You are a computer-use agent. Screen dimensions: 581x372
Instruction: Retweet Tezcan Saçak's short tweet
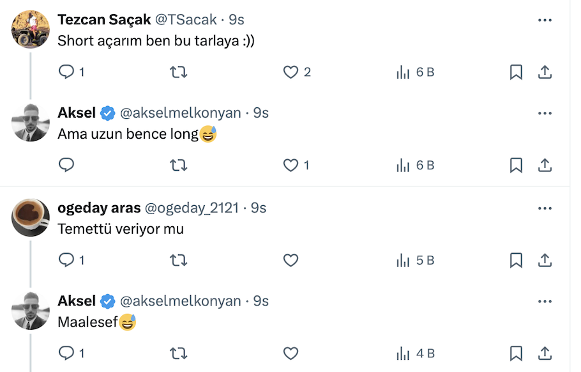coord(179,72)
